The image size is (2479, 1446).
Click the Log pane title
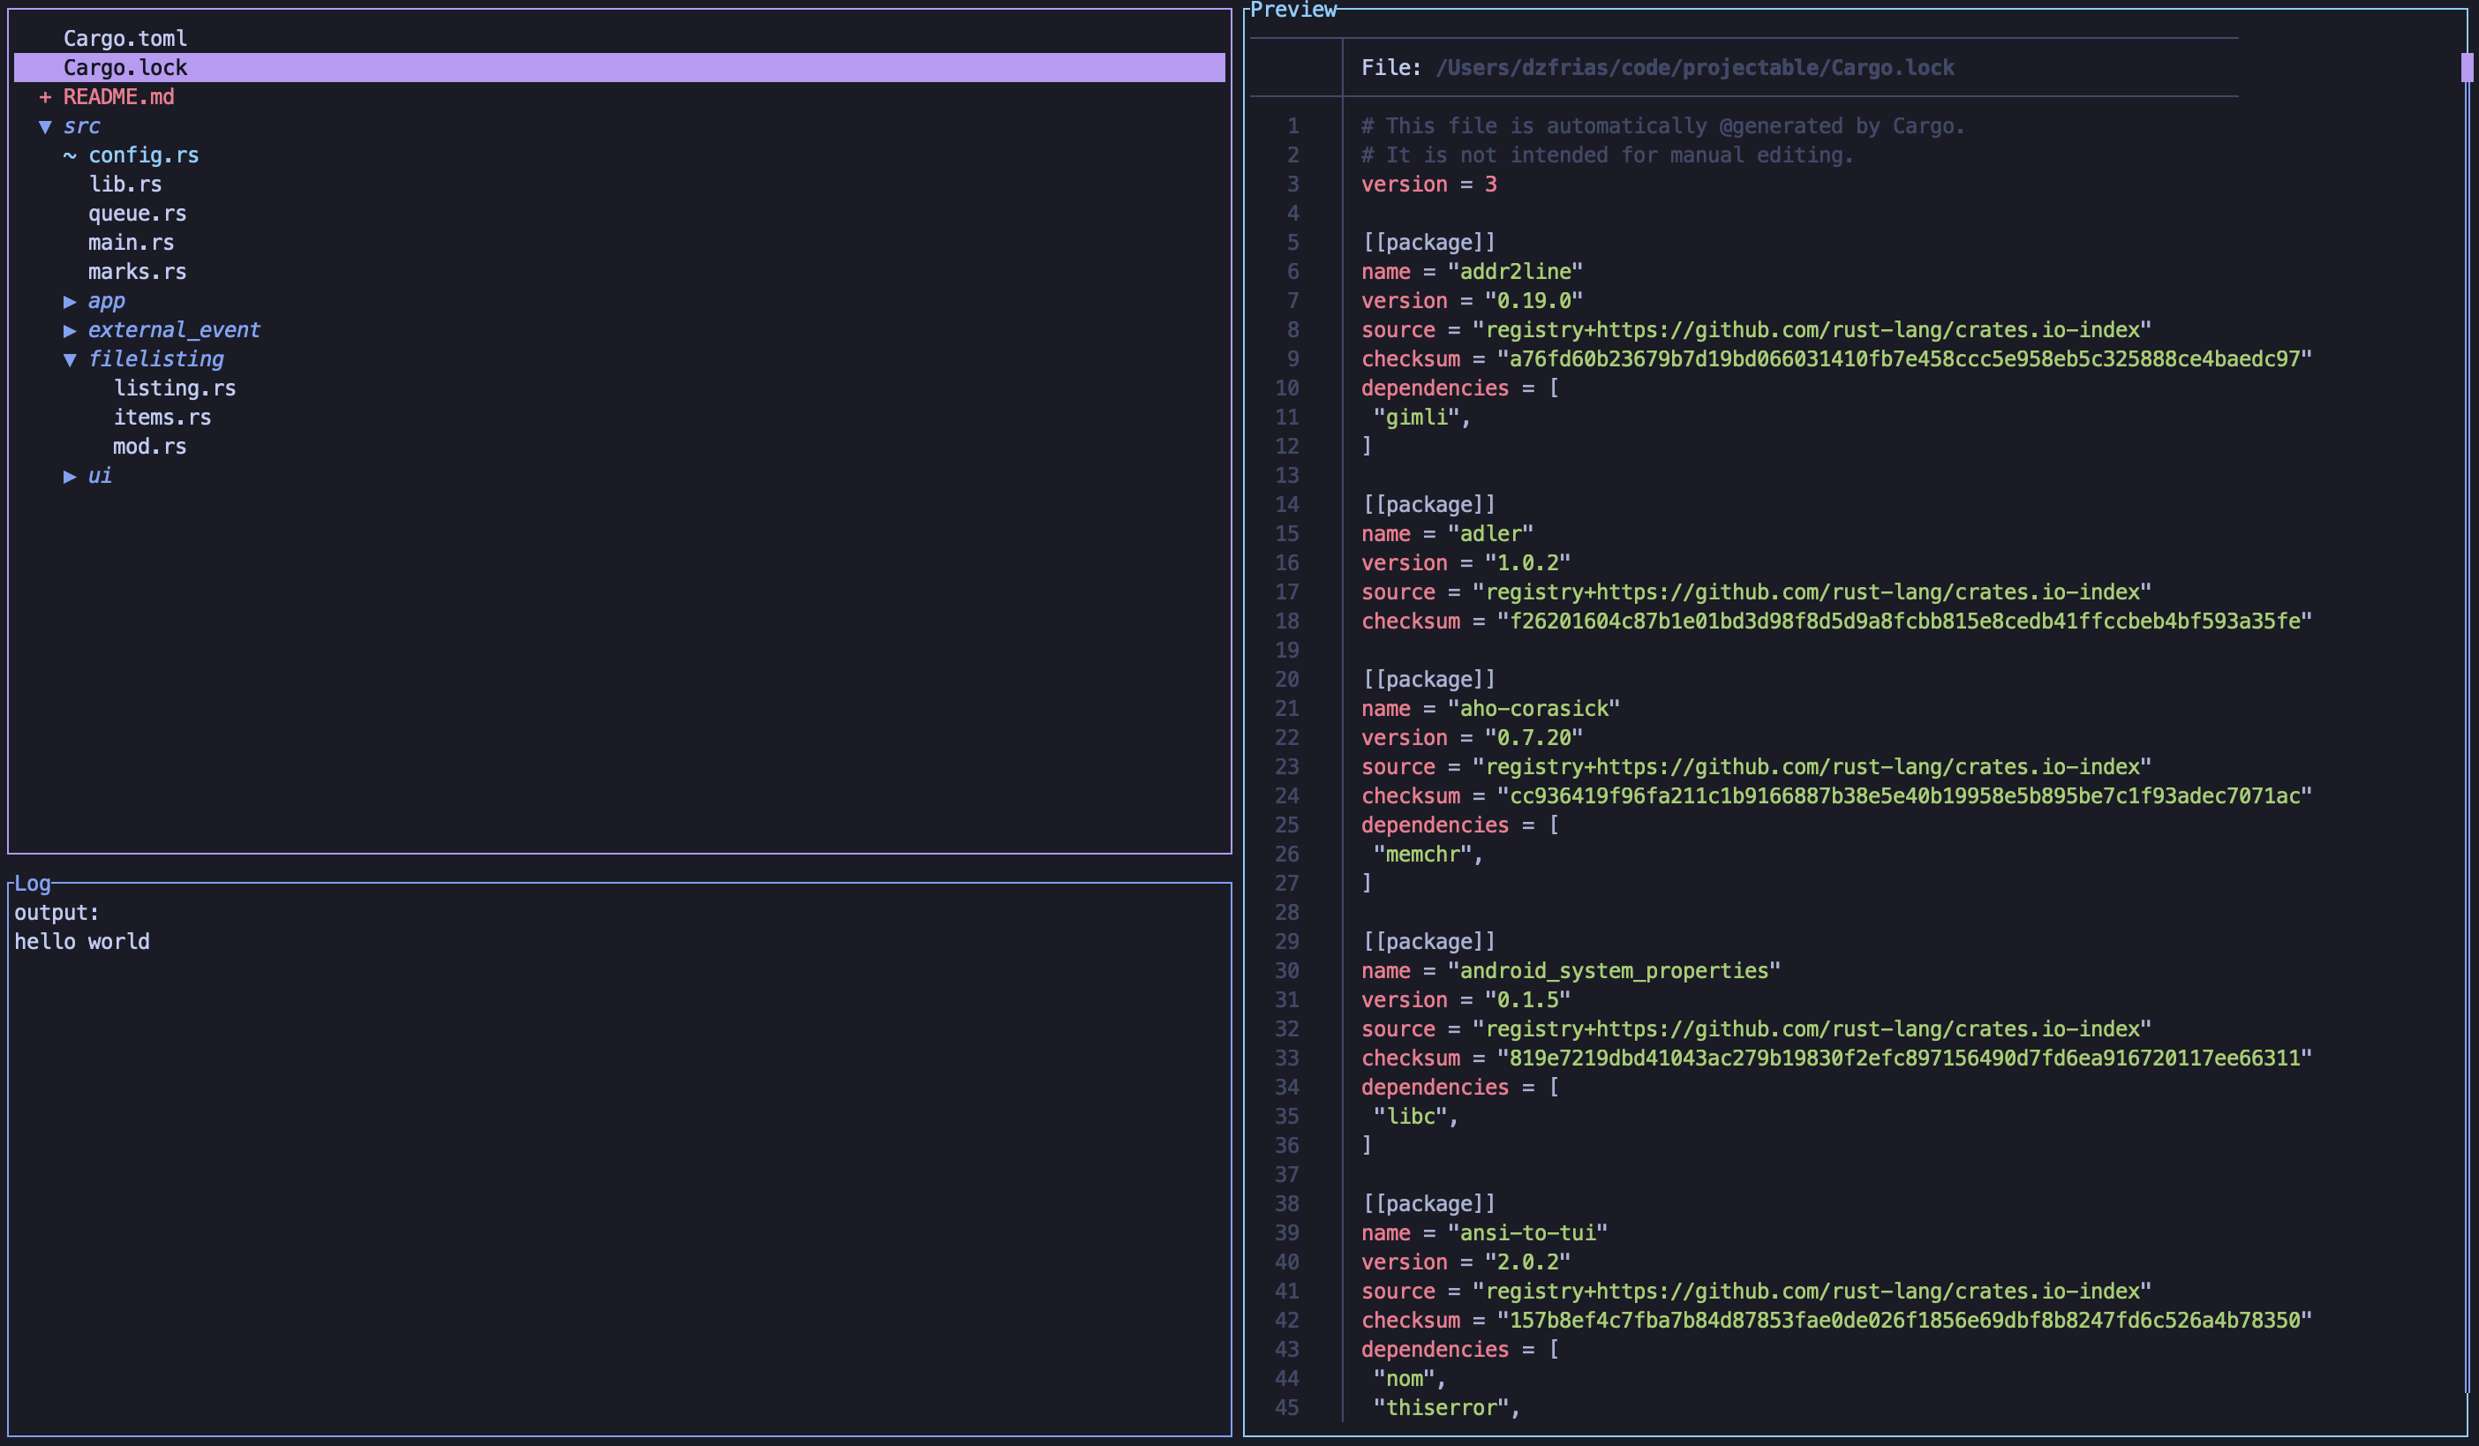[x=33, y=884]
